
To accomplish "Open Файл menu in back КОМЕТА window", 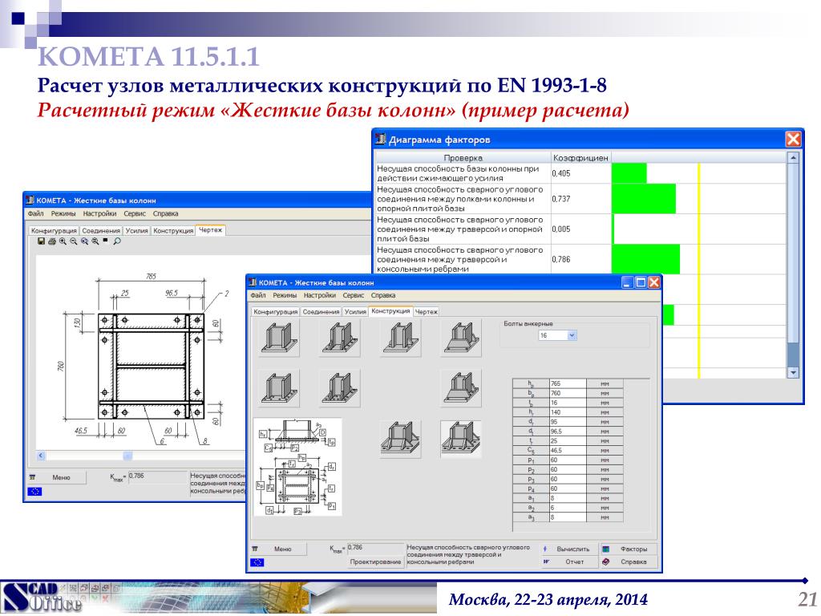I will point(35,213).
